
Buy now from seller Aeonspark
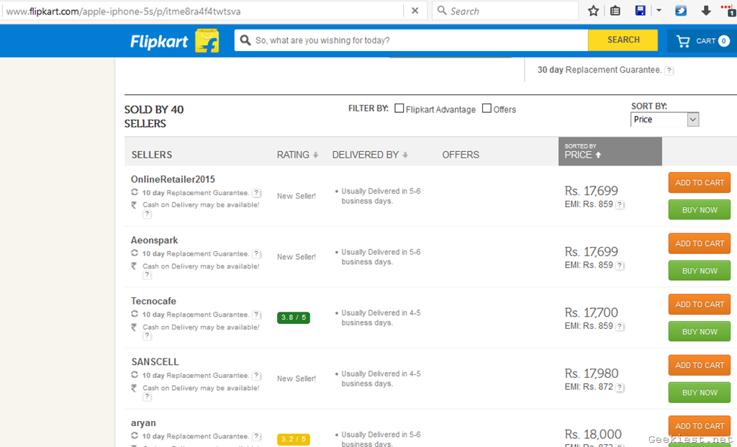(699, 271)
